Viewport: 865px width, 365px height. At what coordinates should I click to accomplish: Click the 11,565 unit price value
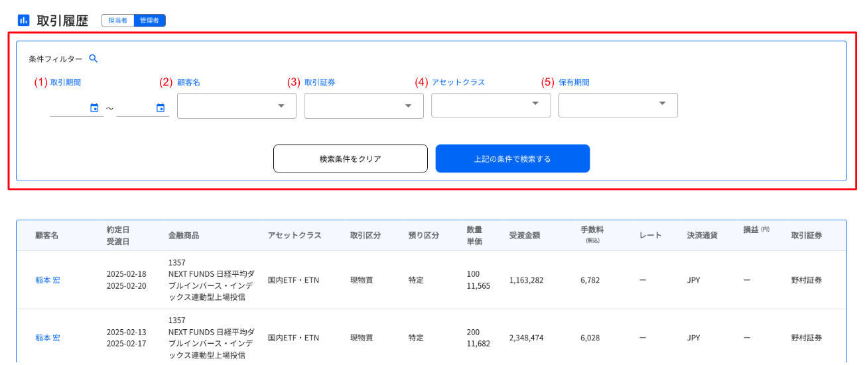(x=478, y=286)
